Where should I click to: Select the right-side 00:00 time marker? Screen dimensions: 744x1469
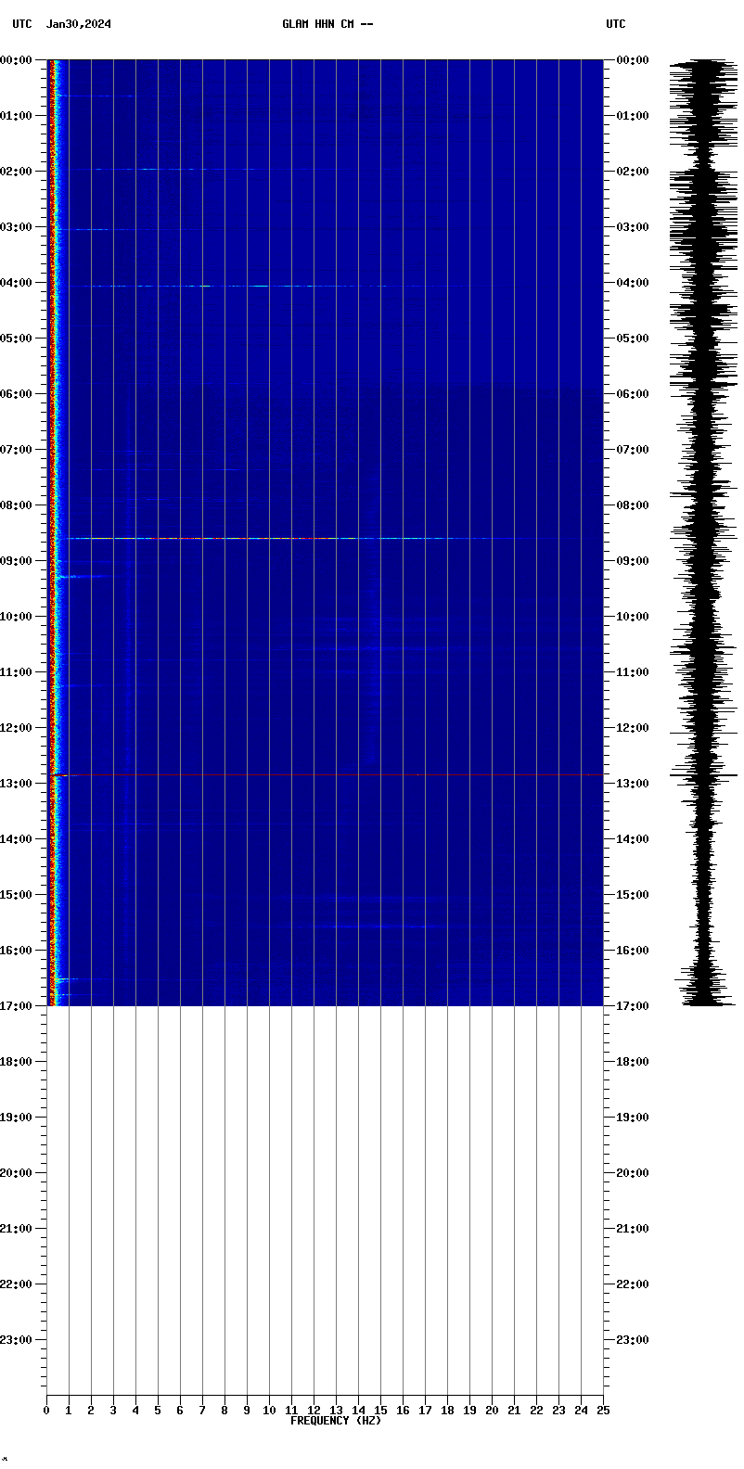(x=633, y=60)
